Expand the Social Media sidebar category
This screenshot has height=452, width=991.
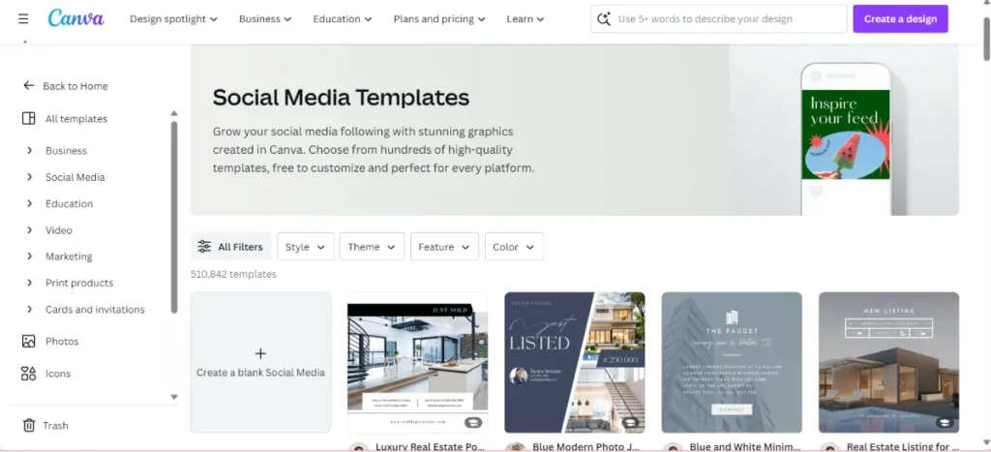coord(29,177)
